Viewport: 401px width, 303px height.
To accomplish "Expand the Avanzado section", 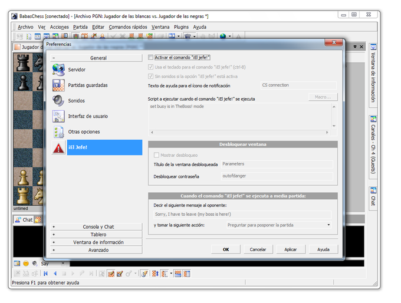I will pyautogui.click(x=96, y=250).
